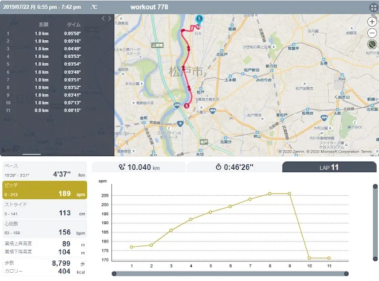Image resolution: width=379 pixels, height=281 pixels.
Task: Show next lap page with right chevron
Action: [x=110, y=18]
